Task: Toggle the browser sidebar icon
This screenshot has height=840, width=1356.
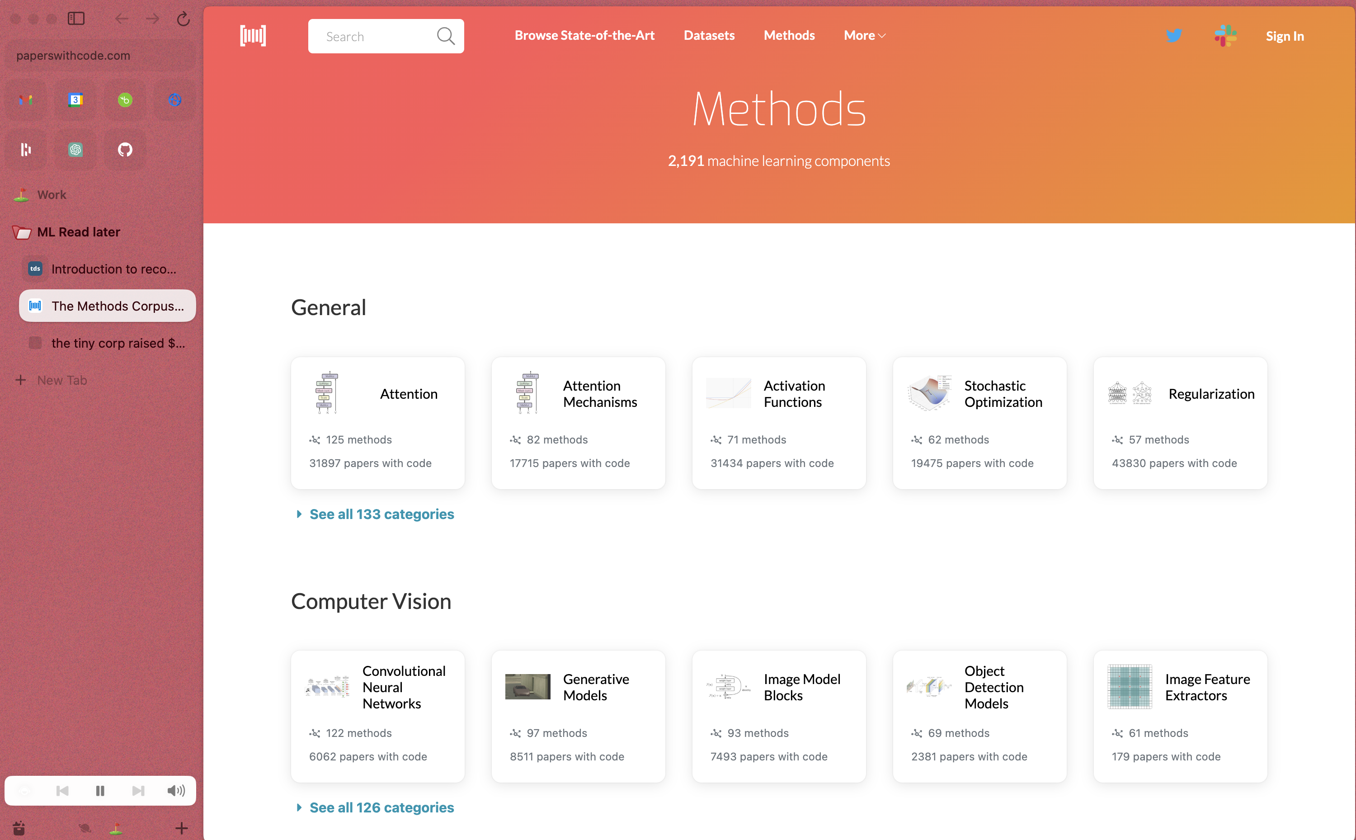Action: click(76, 19)
